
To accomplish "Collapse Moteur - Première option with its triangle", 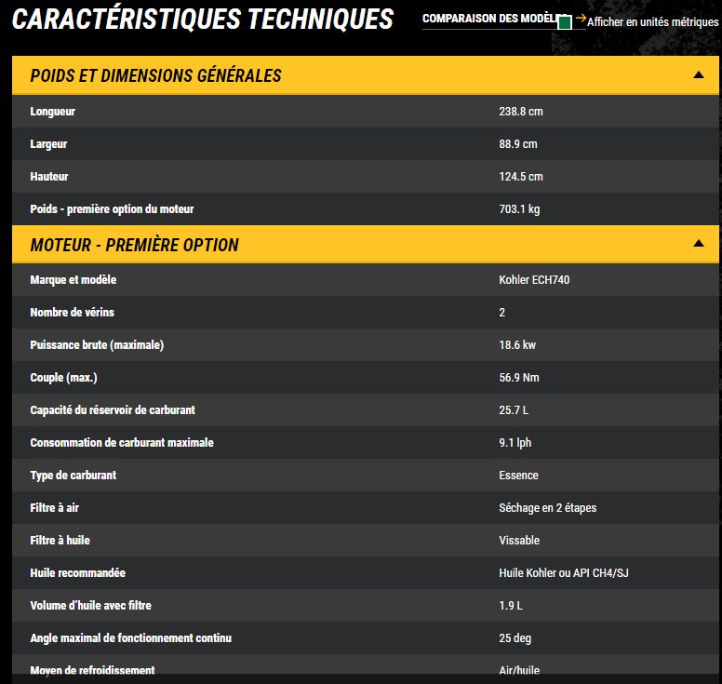I will click(699, 244).
